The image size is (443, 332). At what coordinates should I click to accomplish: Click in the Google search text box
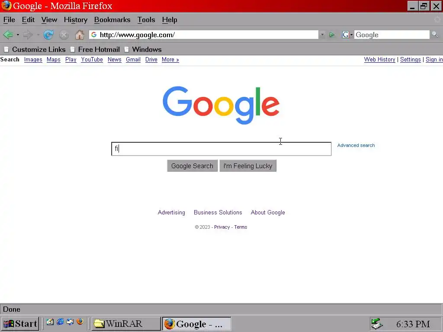221,149
